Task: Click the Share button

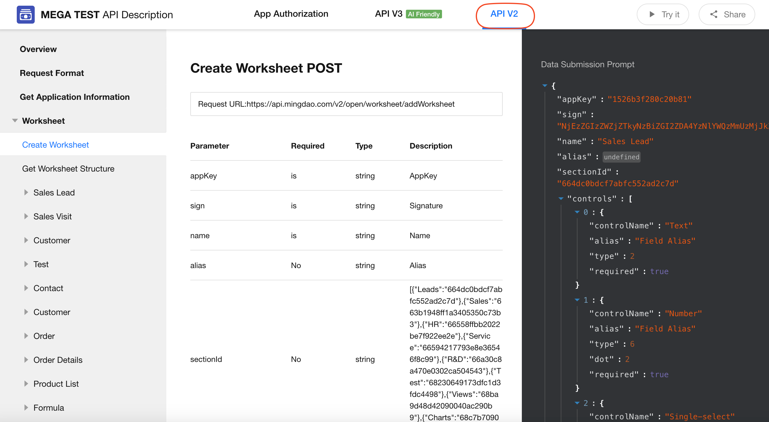Action: click(727, 15)
